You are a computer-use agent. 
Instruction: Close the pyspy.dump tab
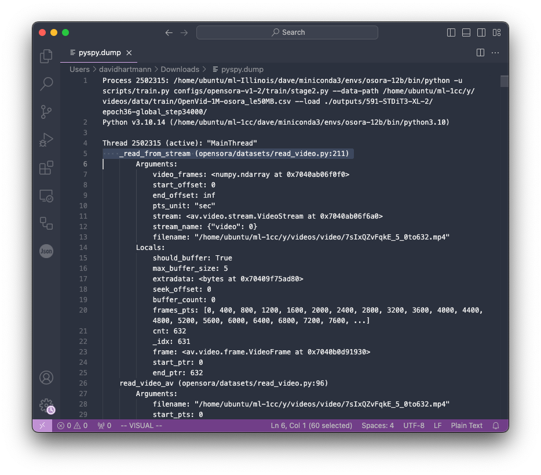click(129, 53)
